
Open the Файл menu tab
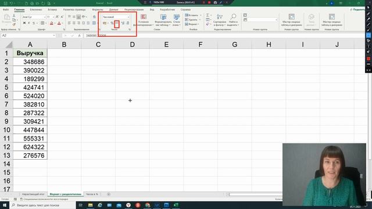(x=6, y=9)
